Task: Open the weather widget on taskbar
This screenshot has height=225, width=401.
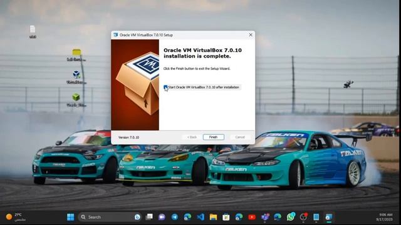Action: click(16, 217)
